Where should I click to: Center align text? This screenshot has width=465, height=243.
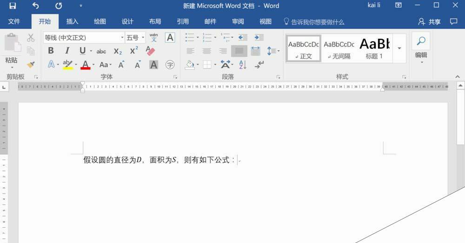(x=207, y=51)
